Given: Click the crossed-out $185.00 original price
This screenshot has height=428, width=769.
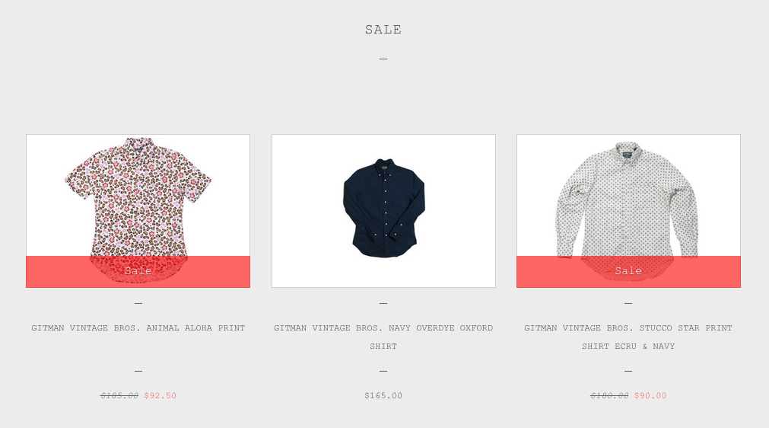Looking at the screenshot, I should (119, 395).
